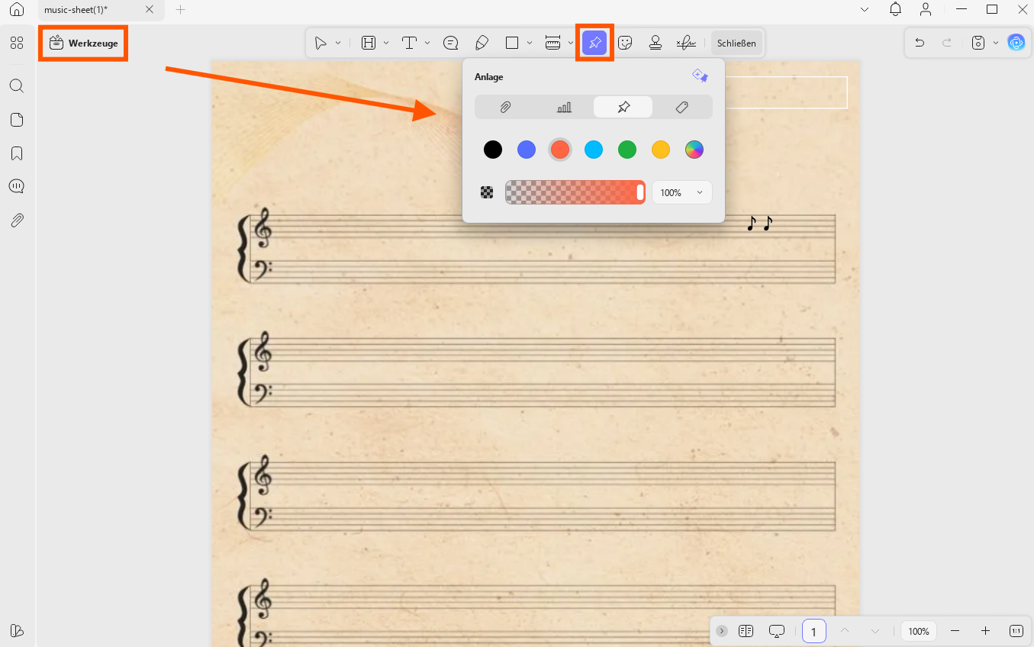Zoom in with the plus button
This screenshot has height=647, width=1034.
[985, 631]
